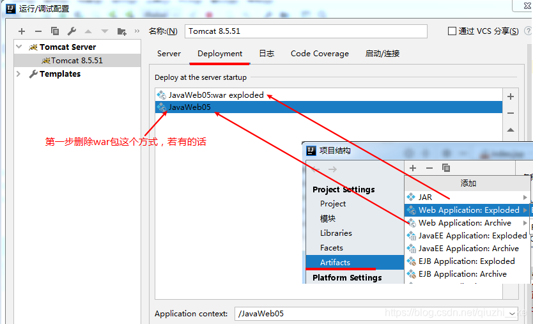
Task: Move configuration up in left toolbar
Action: (x=88, y=31)
